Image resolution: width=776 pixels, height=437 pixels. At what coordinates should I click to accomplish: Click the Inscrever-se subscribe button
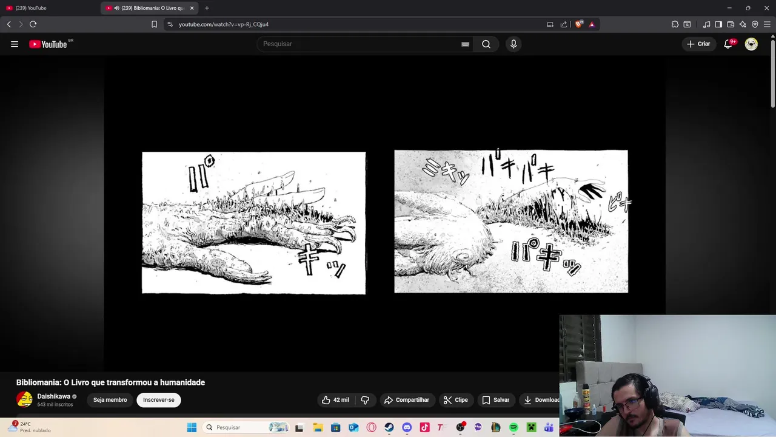point(159,400)
